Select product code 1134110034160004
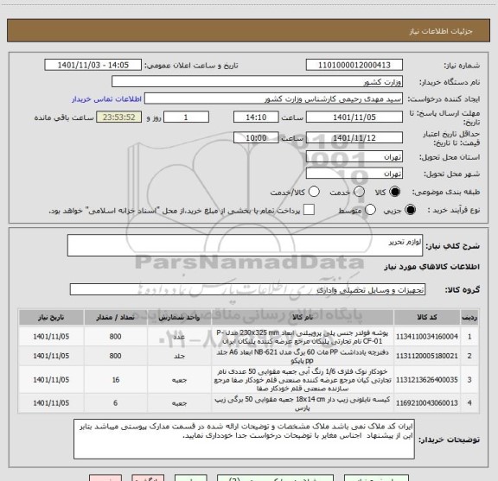 pyautogui.click(x=427, y=336)
